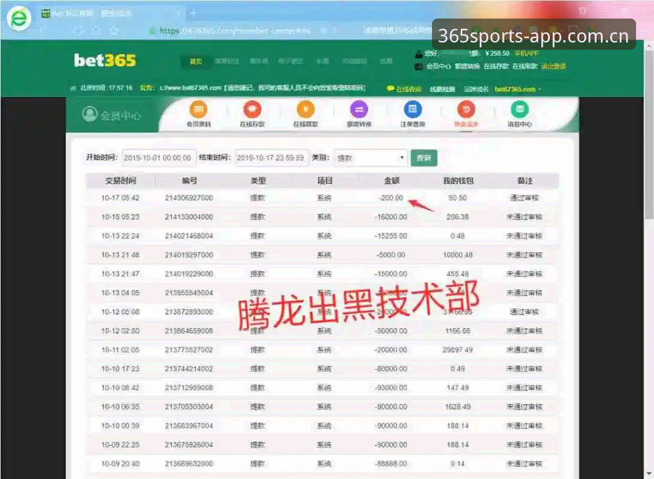Select the 首页 navigation tab
The image size is (654, 479).
point(196,61)
